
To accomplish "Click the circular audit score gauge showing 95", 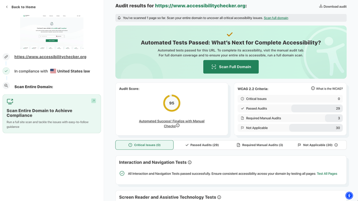I will click(172, 103).
